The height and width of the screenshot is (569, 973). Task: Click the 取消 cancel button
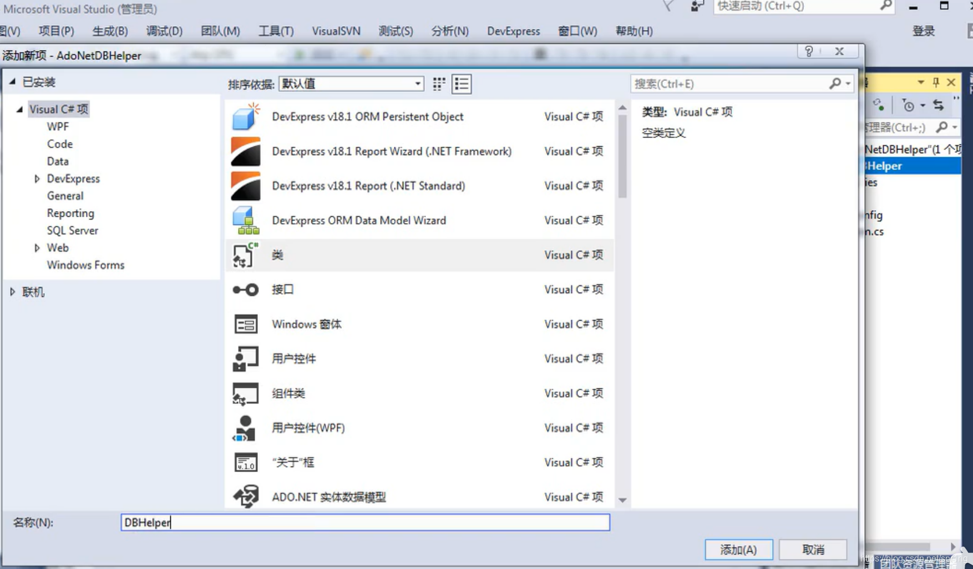[x=813, y=550]
